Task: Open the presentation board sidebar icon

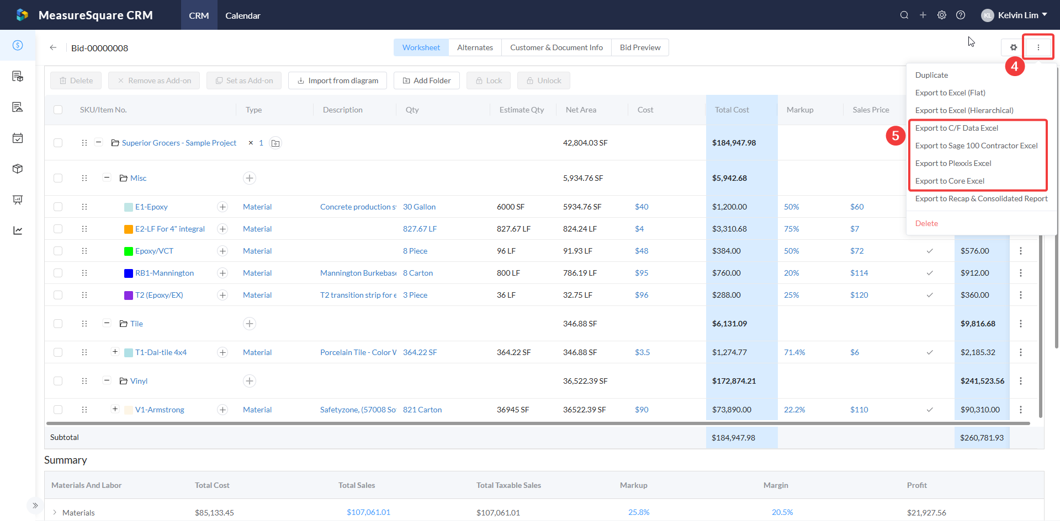Action: 18,200
